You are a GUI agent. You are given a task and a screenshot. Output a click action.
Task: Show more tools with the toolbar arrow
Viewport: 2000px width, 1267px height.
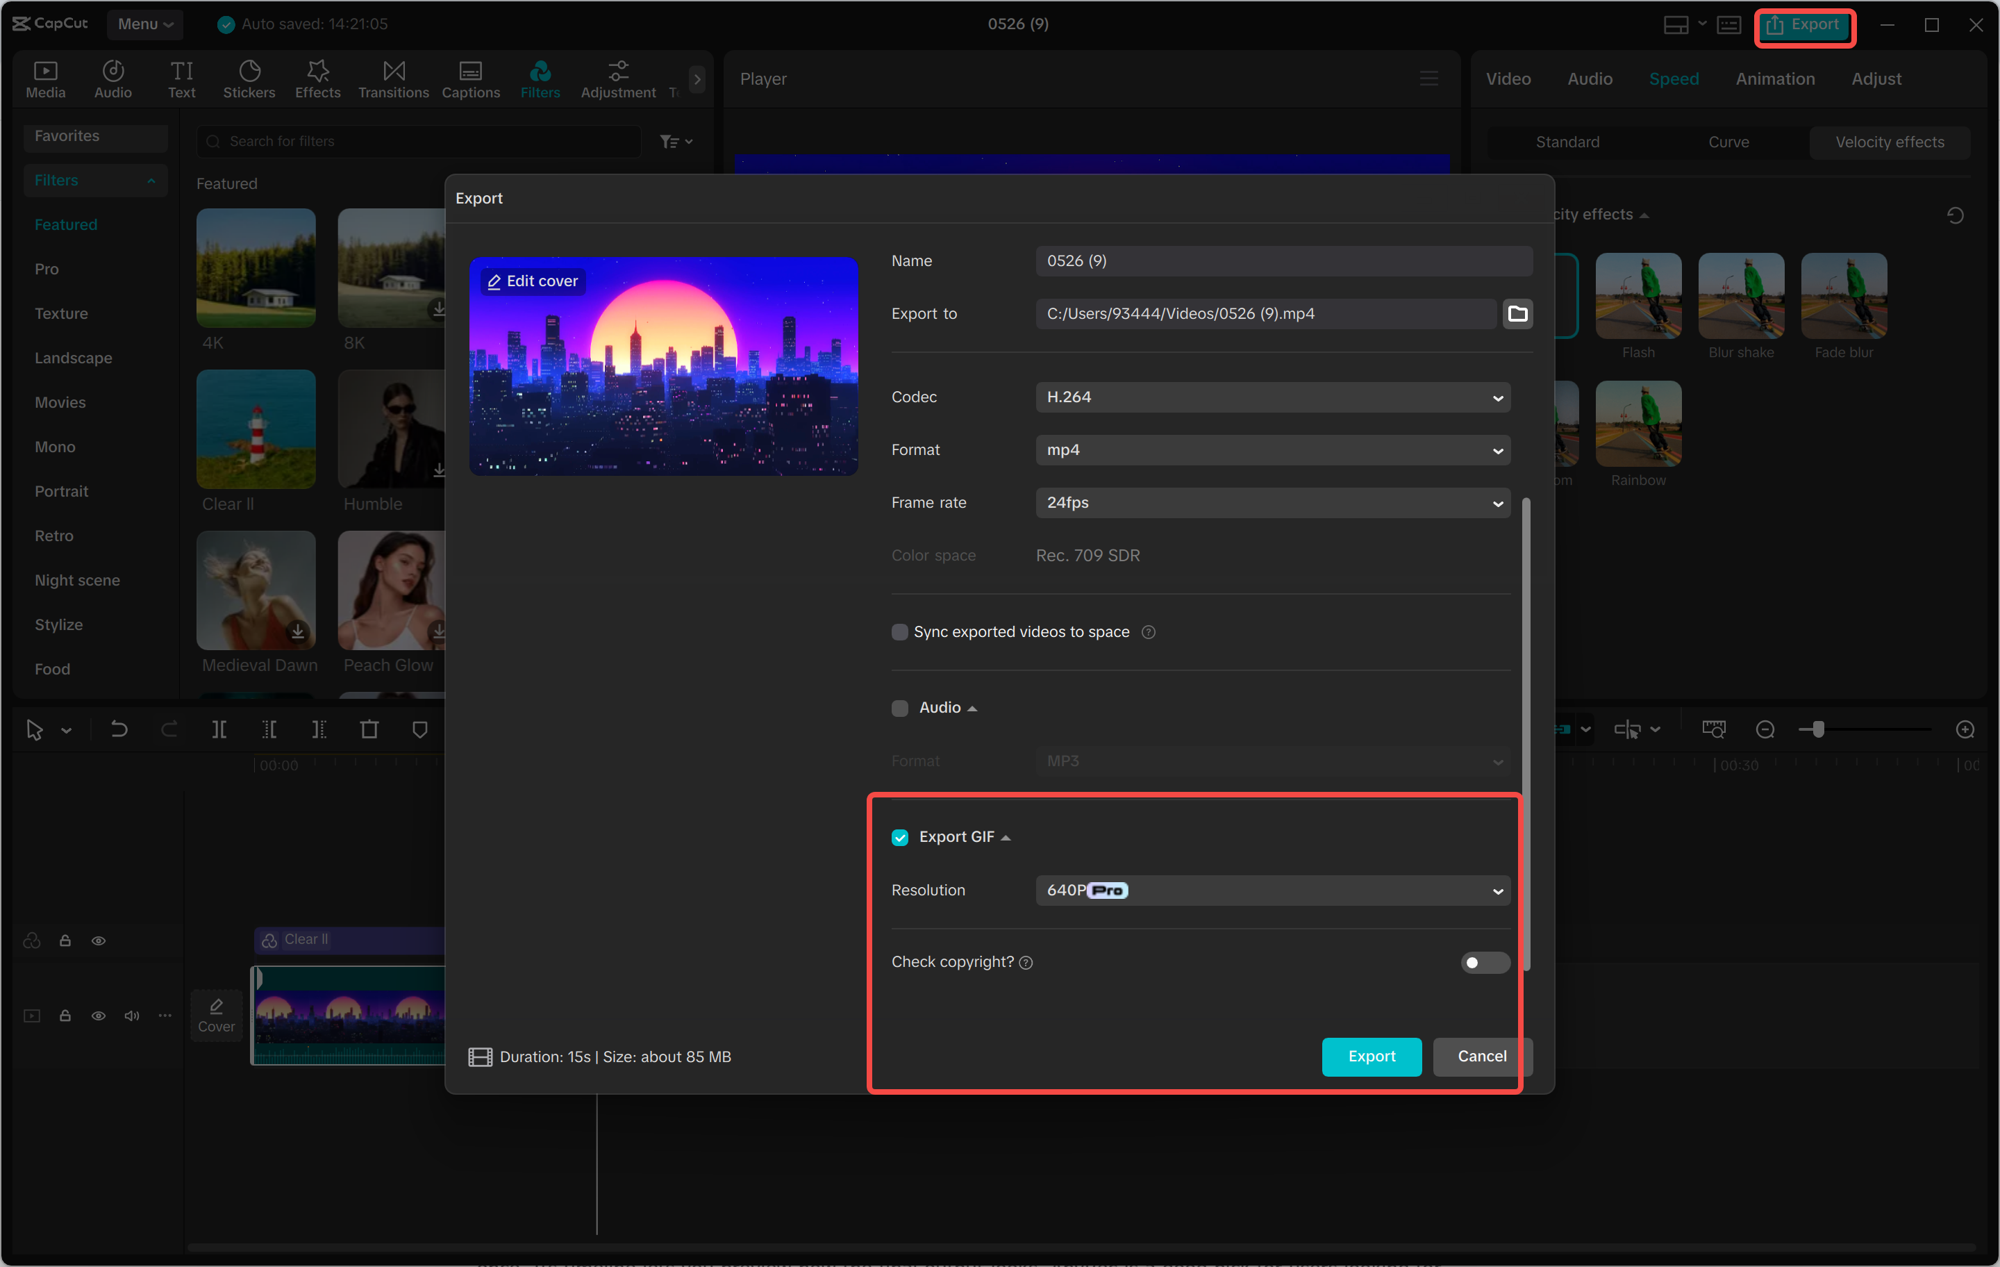click(698, 79)
